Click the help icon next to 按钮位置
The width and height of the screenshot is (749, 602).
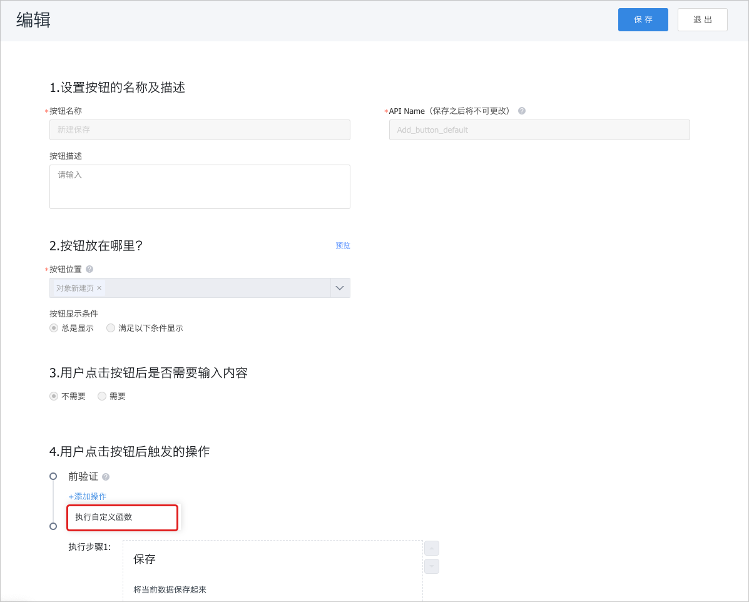coord(89,269)
